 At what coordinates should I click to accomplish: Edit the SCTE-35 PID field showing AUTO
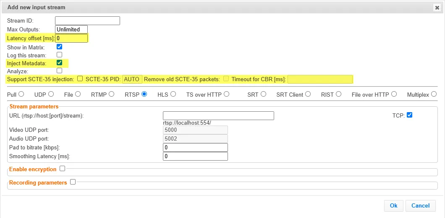(132, 79)
